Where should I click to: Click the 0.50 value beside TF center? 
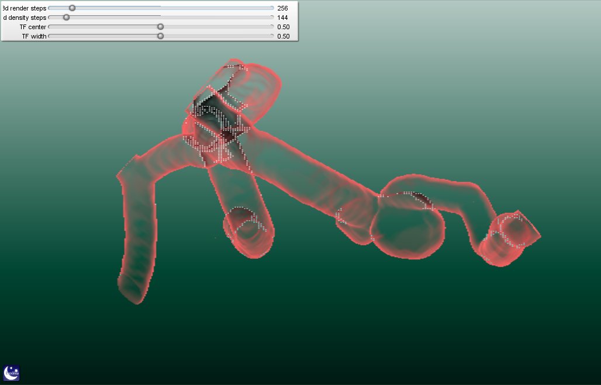pyautogui.click(x=284, y=27)
